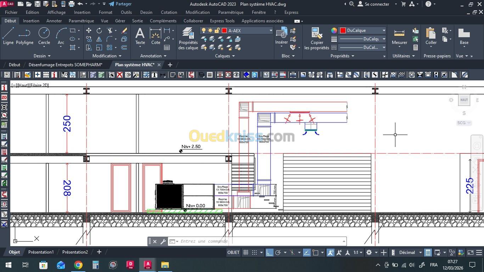This screenshot has height=272, width=484.
Task: Open the Autodesk App Store cart icon
Action: click(403, 4)
